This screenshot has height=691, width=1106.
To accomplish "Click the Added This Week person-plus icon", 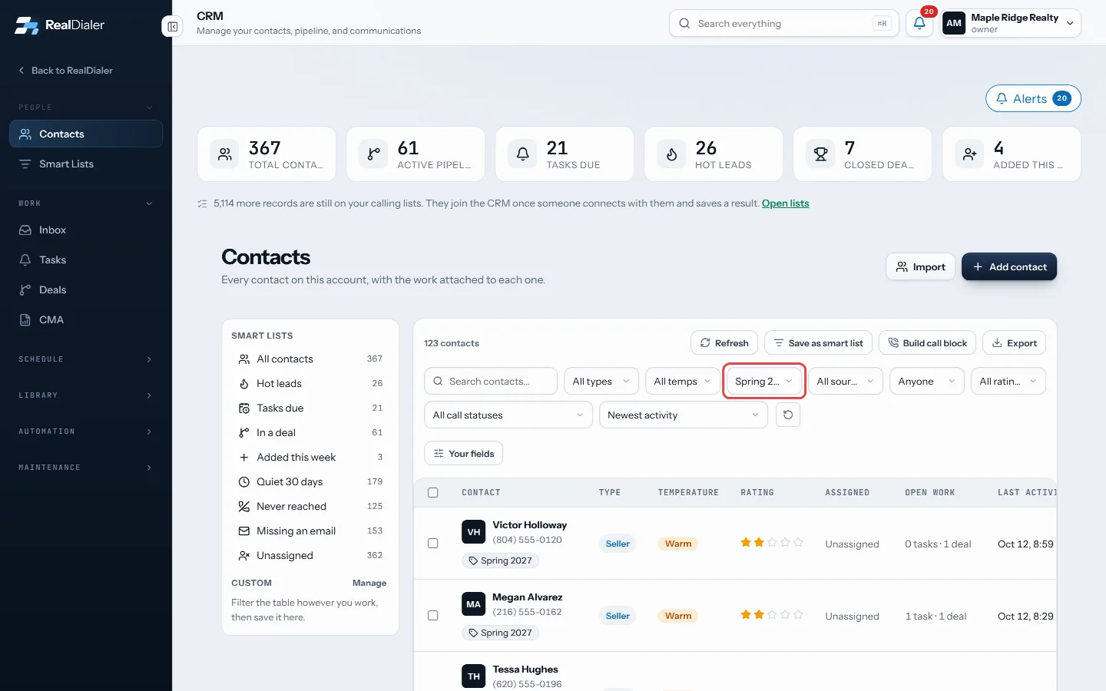I will pyautogui.click(x=969, y=154).
